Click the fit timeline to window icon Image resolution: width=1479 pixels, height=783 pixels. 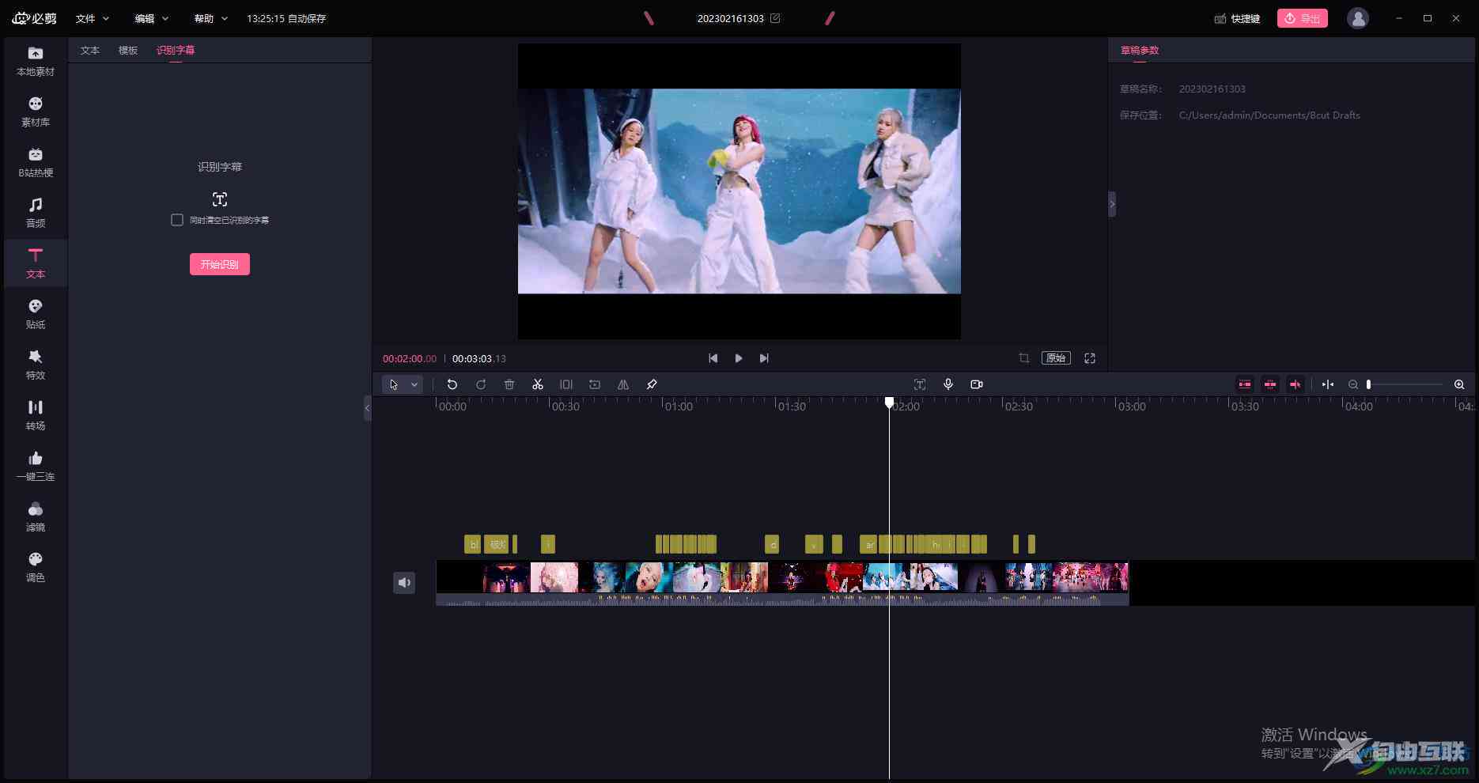(x=1328, y=384)
